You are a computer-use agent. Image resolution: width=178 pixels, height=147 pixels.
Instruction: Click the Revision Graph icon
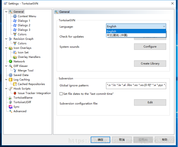11,39
